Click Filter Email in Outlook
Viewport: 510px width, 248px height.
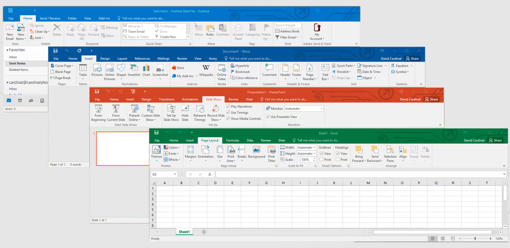287,37
